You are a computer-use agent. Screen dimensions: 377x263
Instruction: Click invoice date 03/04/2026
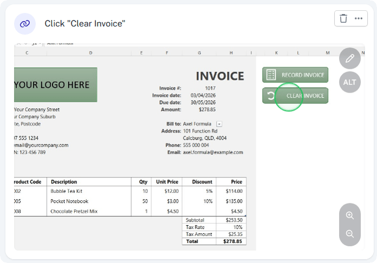pyautogui.click(x=203, y=95)
